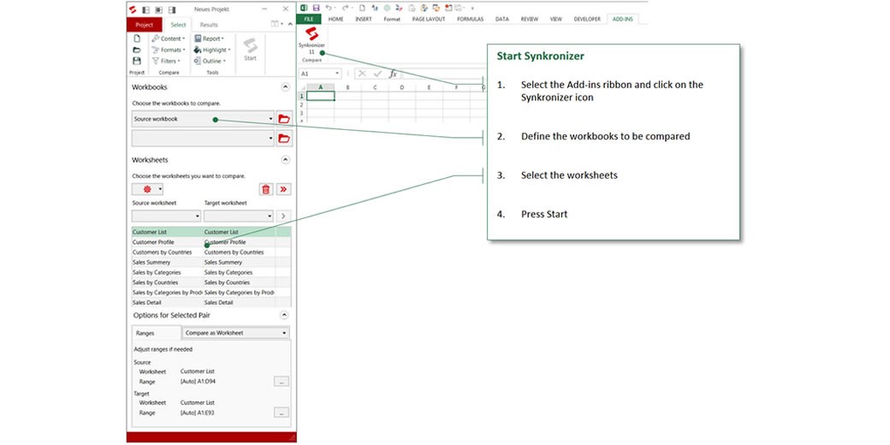Cancel formula entry with X icon
This screenshot has height=445, width=890.
tap(362, 74)
